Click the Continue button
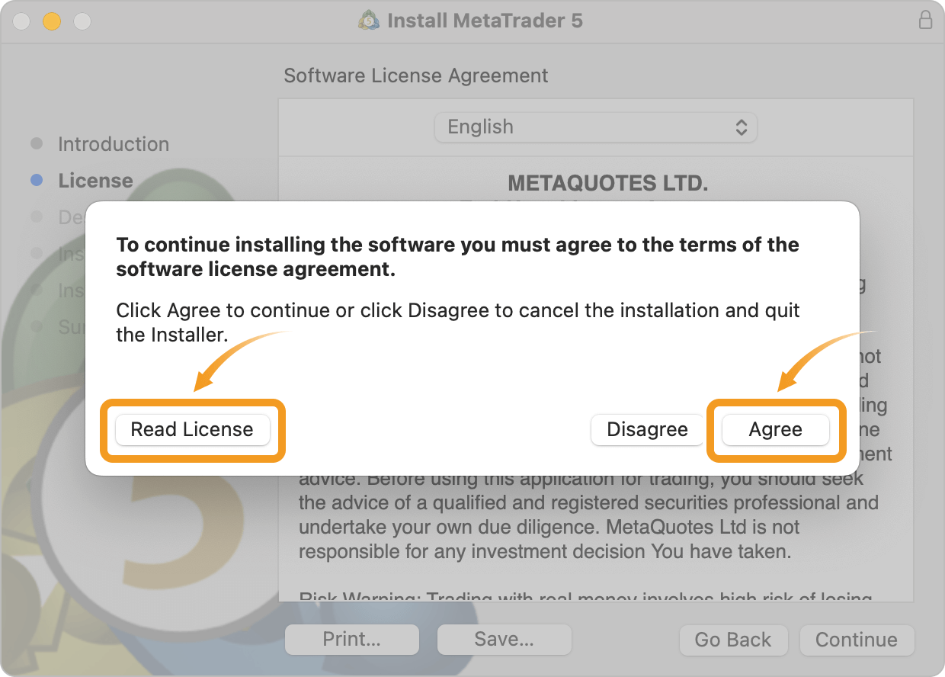The image size is (945, 677). click(x=857, y=640)
